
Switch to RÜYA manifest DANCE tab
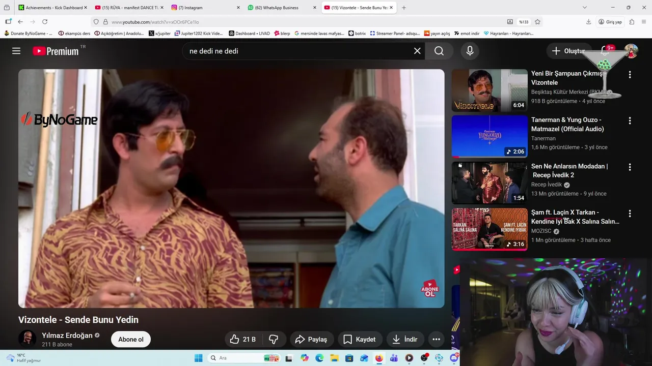pos(129,8)
